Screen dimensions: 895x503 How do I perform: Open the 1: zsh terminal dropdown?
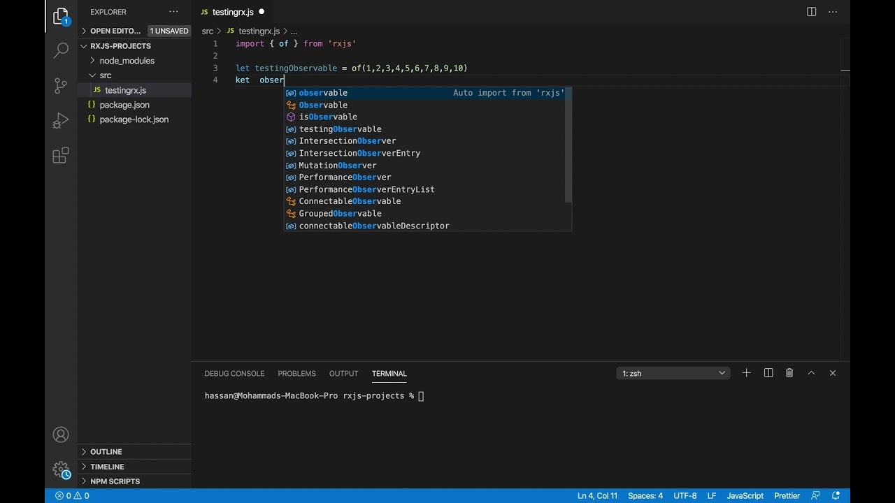point(673,373)
